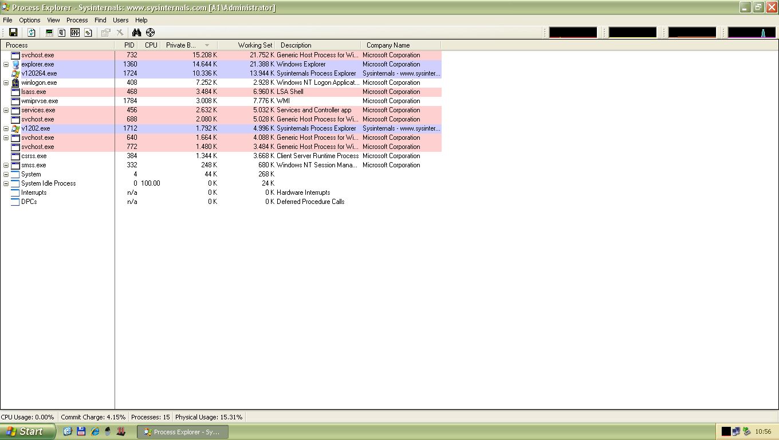Click the blue floppy disk quick launch icon
This screenshot has width=779, height=440.
tap(81, 431)
